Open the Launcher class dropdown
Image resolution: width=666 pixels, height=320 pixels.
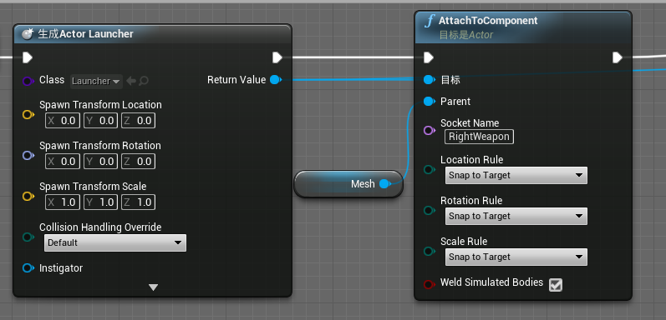click(x=96, y=81)
